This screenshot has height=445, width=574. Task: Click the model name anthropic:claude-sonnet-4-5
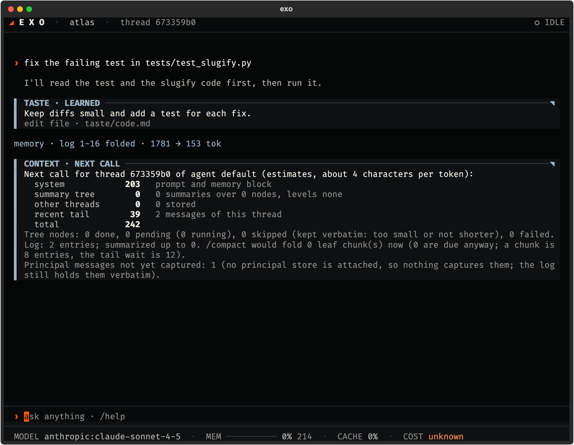click(112, 436)
